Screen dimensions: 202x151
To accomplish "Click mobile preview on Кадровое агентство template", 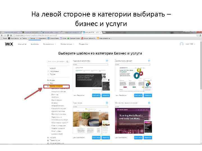I will [106, 85].
